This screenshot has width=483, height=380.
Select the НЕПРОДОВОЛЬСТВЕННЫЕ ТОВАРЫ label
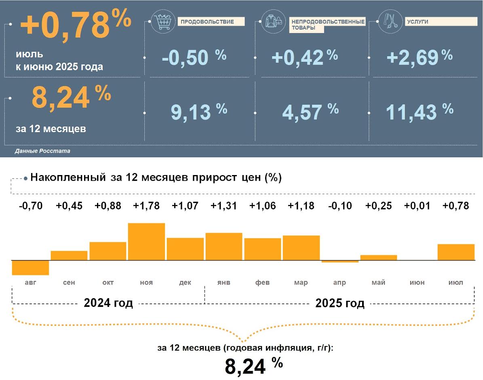[x=328, y=25]
